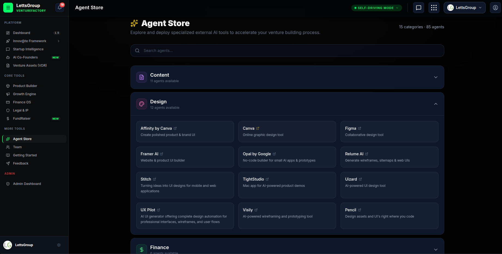Open Product Builder tool
The image size is (502, 254).
point(34,86)
